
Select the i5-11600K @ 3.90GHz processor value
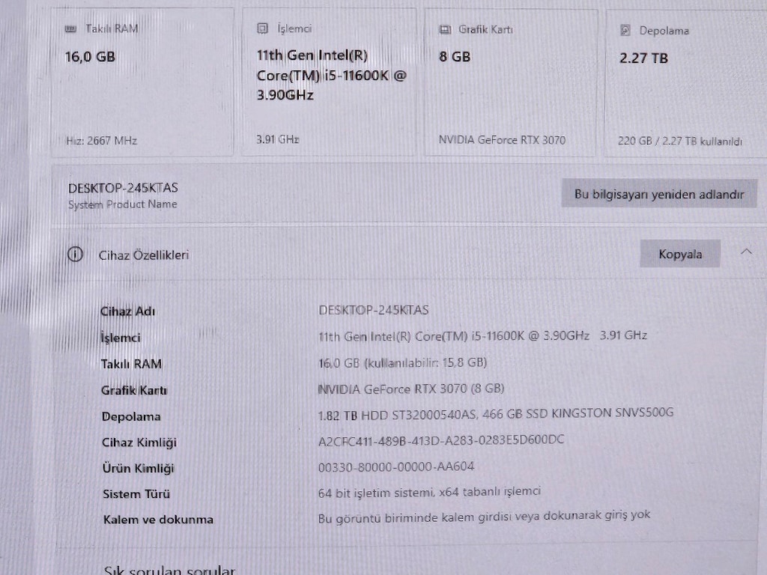tap(482, 335)
